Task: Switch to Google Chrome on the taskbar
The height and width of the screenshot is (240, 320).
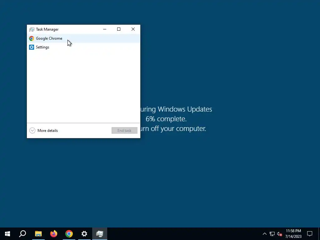Action: pos(69,234)
